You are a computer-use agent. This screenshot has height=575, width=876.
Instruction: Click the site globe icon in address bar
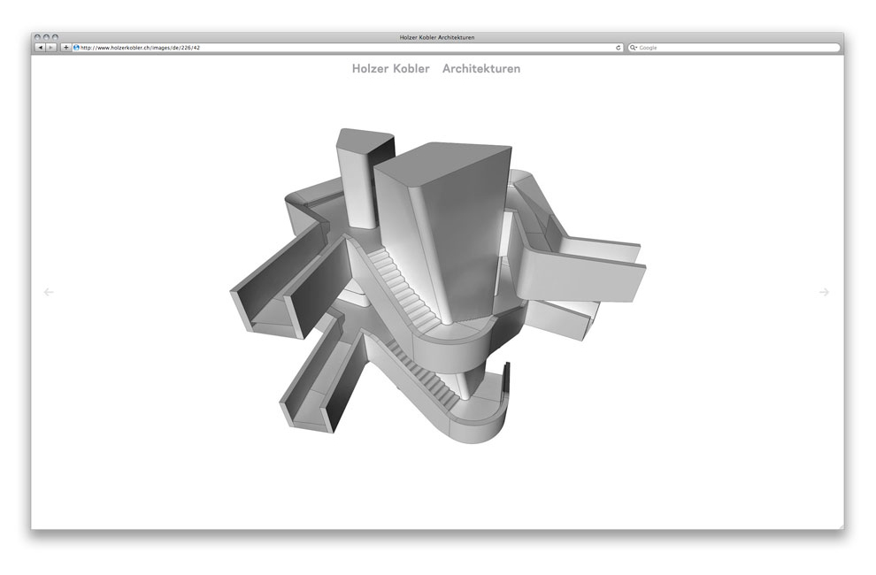(x=76, y=48)
